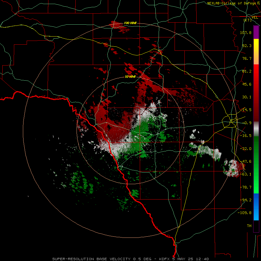Click the -16.5 velocity scale value
This screenshot has height=261, width=261.
(246, 136)
